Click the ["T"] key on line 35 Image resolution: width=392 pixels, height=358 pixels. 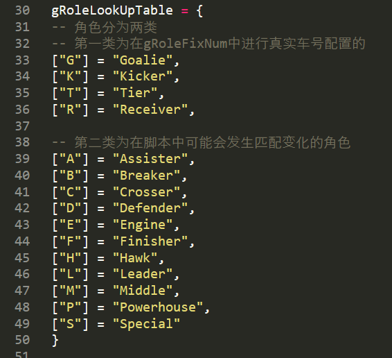tap(71, 93)
